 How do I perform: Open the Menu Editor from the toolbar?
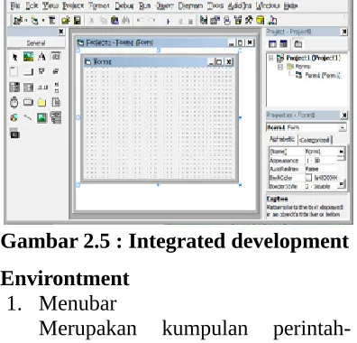(x=52, y=21)
